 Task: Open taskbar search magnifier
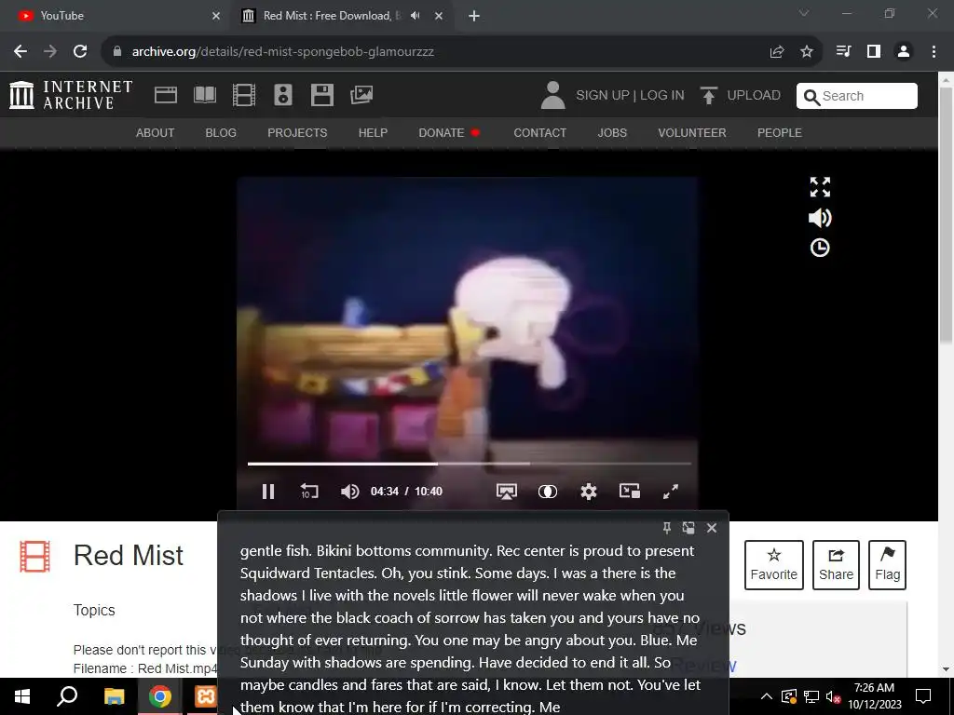pos(67,696)
